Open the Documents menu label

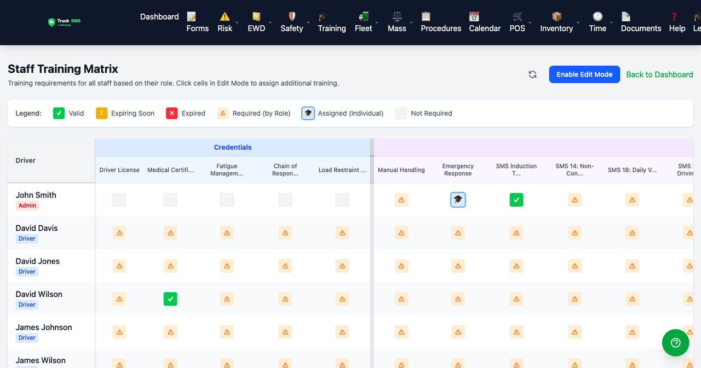(x=641, y=28)
